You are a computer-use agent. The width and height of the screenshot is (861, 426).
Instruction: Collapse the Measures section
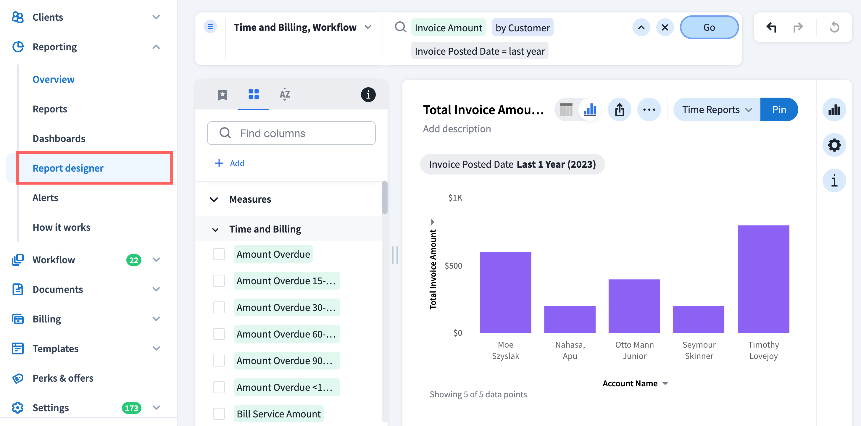click(x=214, y=199)
